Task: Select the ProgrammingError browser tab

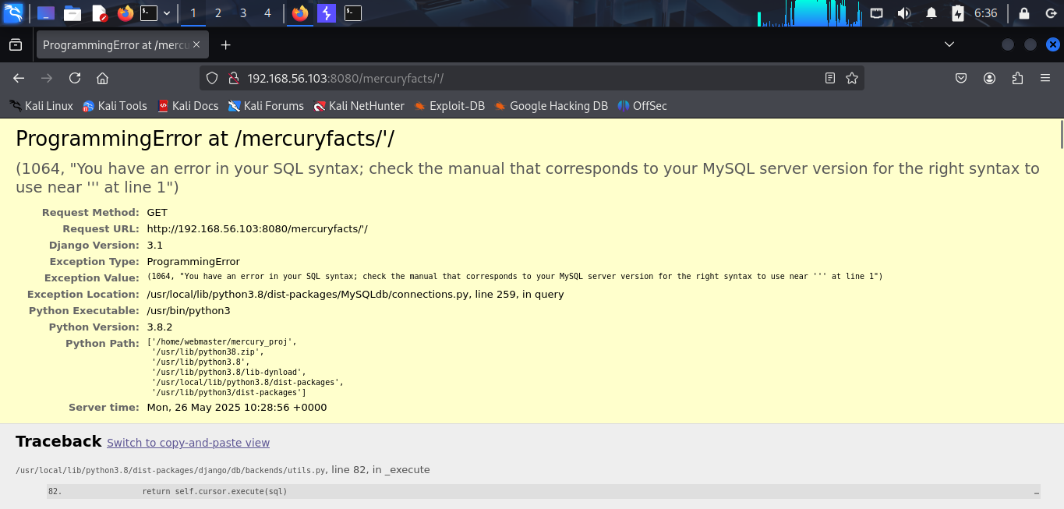Action: [x=115, y=44]
